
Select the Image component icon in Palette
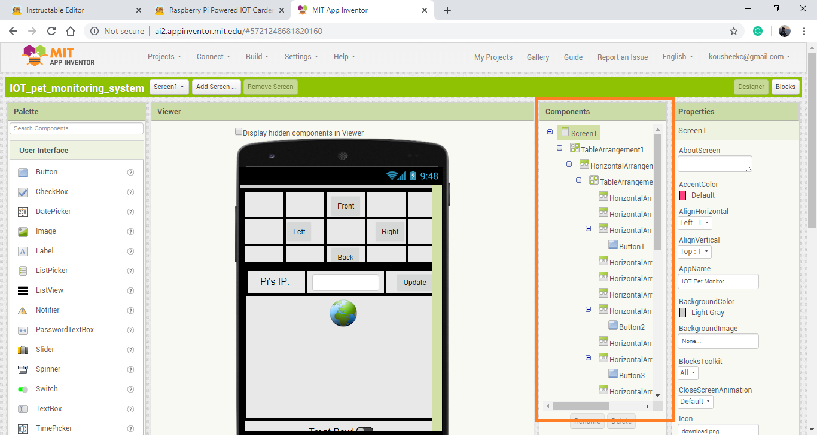click(x=23, y=231)
